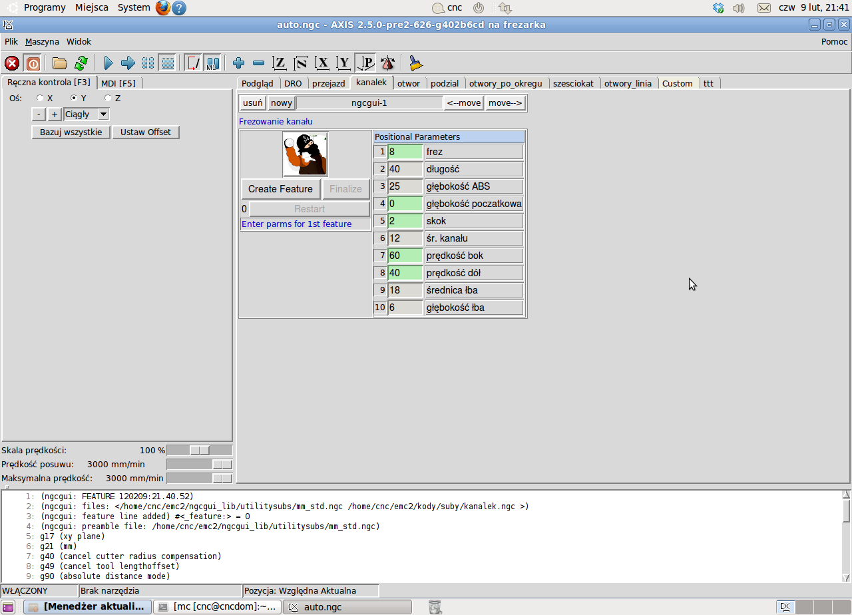Select perspective view P icon

click(365, 63)
